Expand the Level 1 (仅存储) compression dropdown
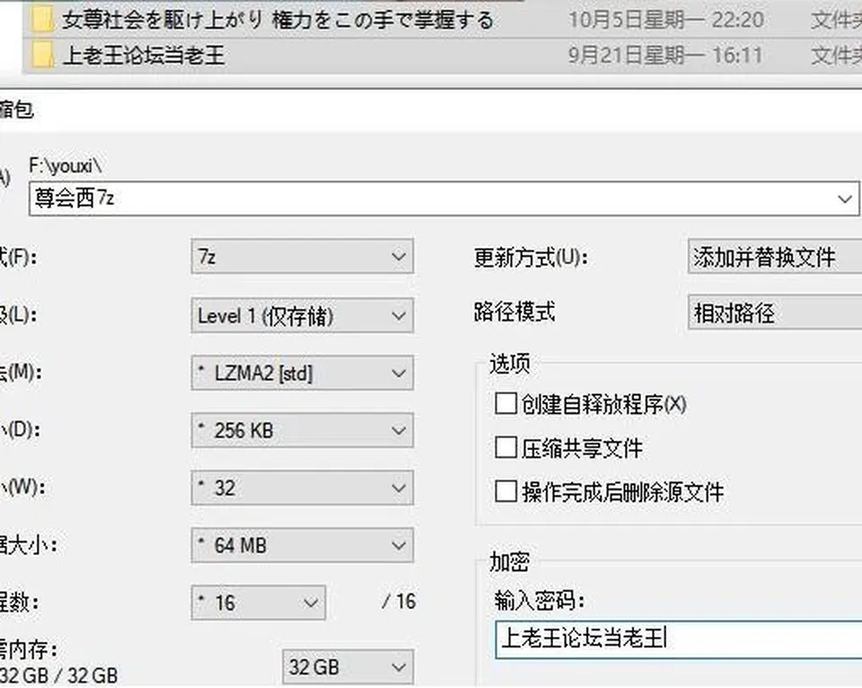Image resolution: width=862 pixels, height=688 pixels. [x=303, y=315]
